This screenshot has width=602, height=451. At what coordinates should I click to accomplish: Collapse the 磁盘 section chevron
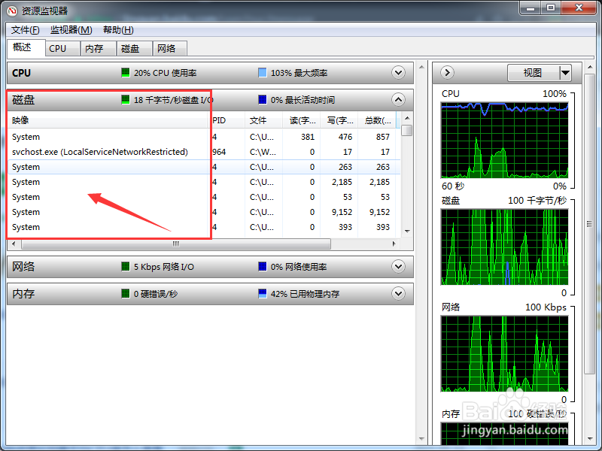pos(398,100)
